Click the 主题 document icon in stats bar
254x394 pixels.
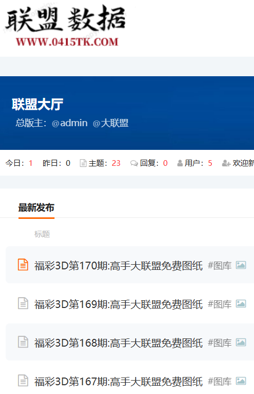[x=83, y=163]
